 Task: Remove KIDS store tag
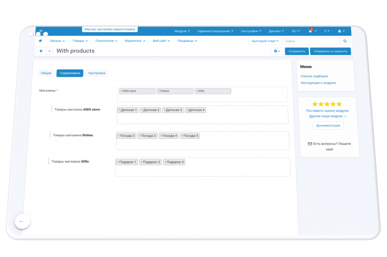121,91
